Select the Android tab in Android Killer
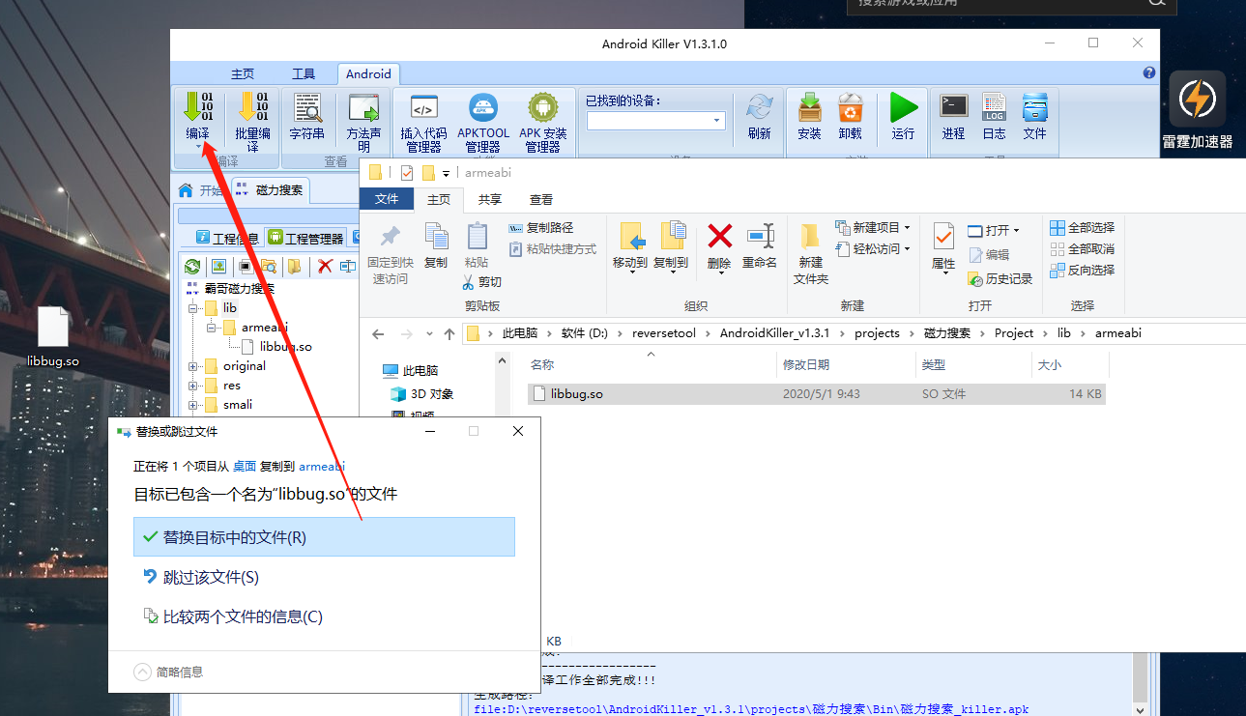The width and height of the screenshot is (1246, 716). point(368,74)
